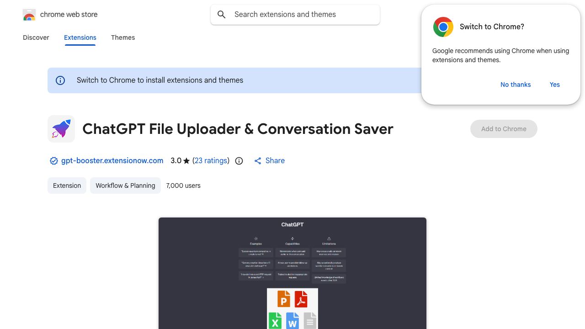Viewport: 585px width, 329px height.
Task: Open the Discover tab
Action: point(36,37)
